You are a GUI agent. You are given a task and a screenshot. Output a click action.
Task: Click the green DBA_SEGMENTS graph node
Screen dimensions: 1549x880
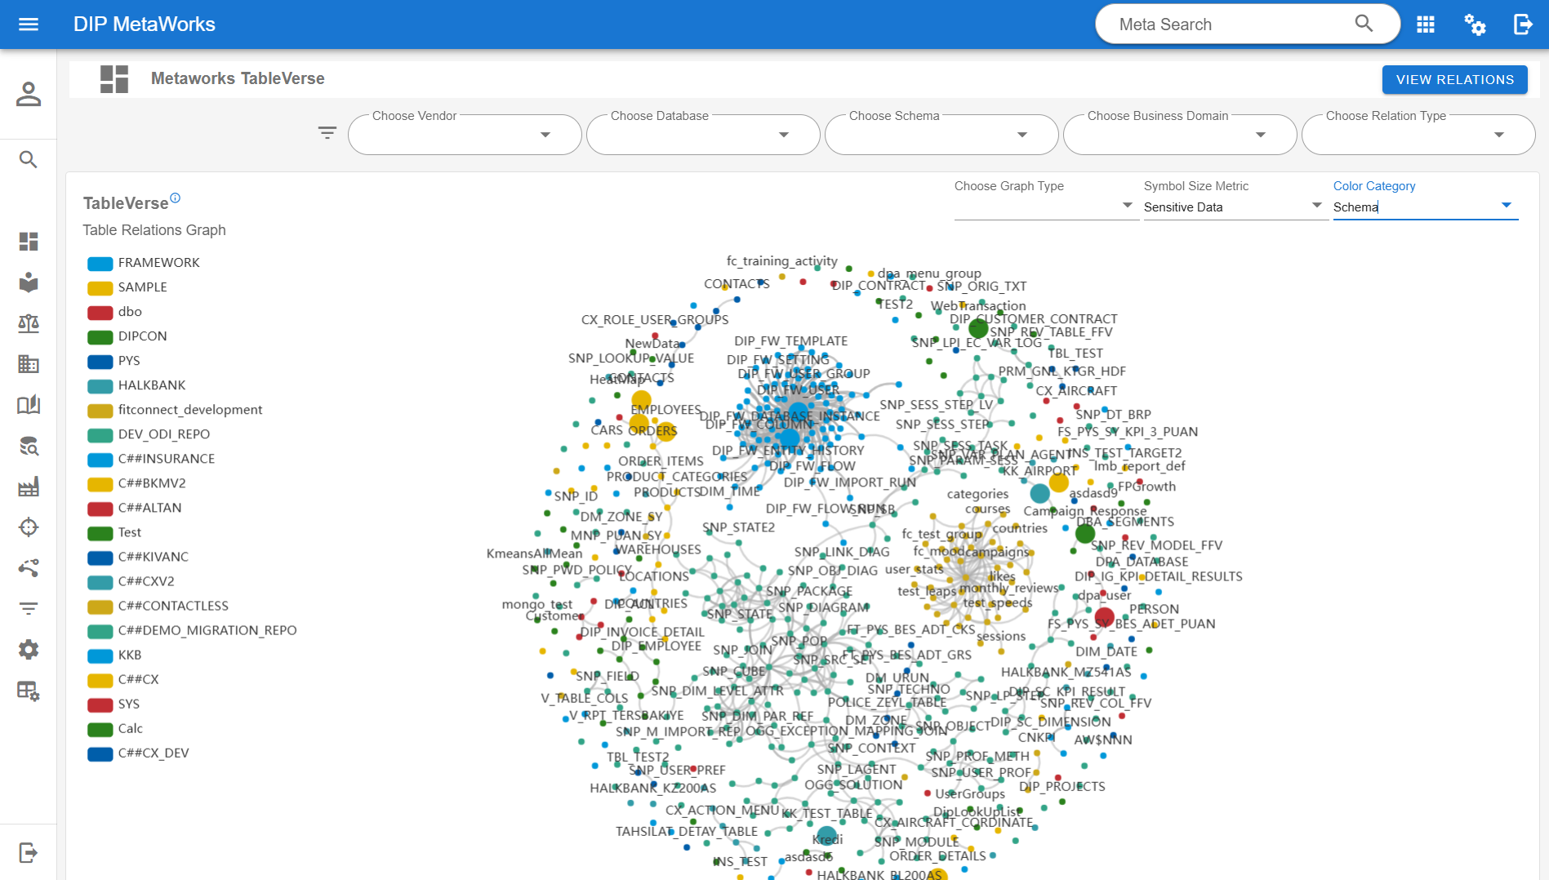pos(1085,534)
